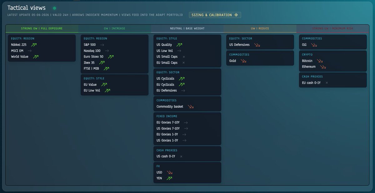Select the EU Value label

point(90,85)
